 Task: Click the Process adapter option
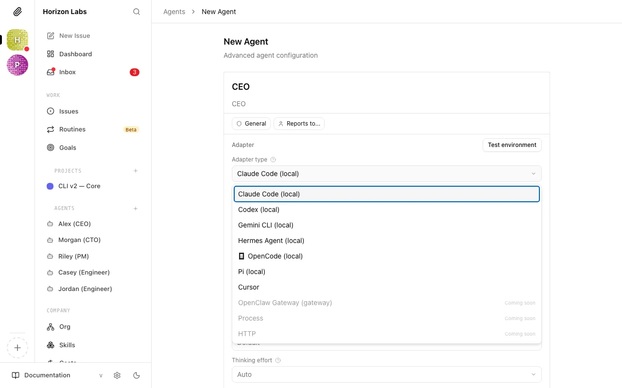pyautogui.click(x=386, y=318)
